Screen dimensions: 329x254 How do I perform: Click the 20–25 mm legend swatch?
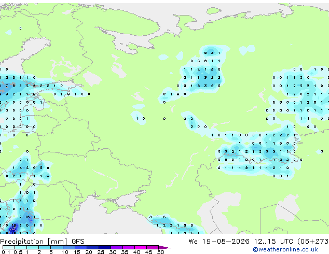tap(93, 247)
